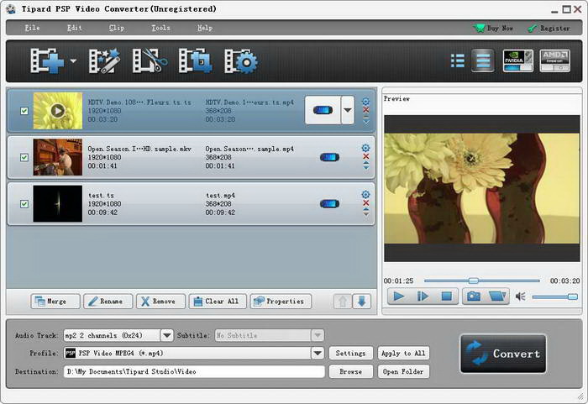Expand the Profile PSP Video MPEG4 dropdown

tap(318, 353)
